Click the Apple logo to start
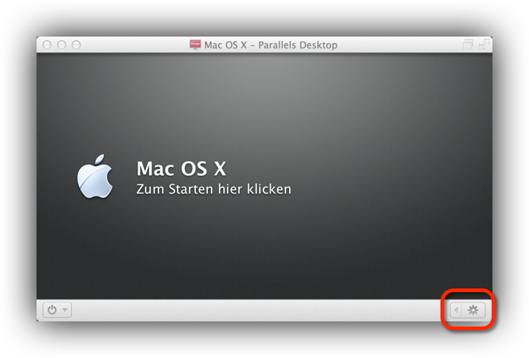Image resolution: width=529 pixels, height=358 pixels. pos(95,176)
